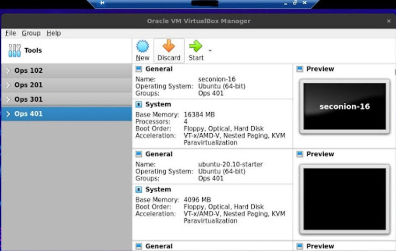Click the details pane vertical scrollbar
396x251 pixels.
[x=395, y=72]
